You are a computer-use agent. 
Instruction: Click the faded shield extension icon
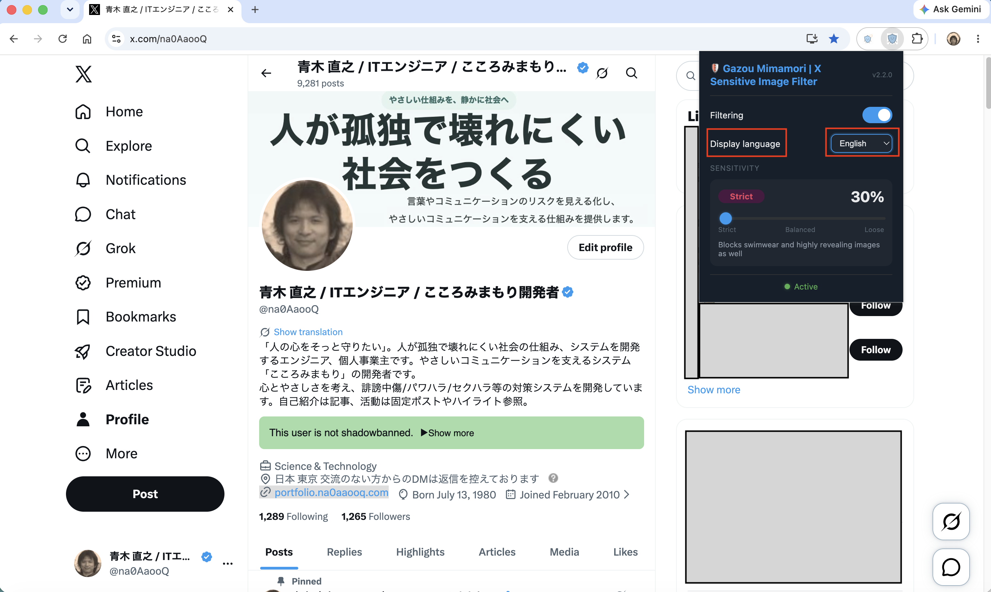tap(868, 39)
